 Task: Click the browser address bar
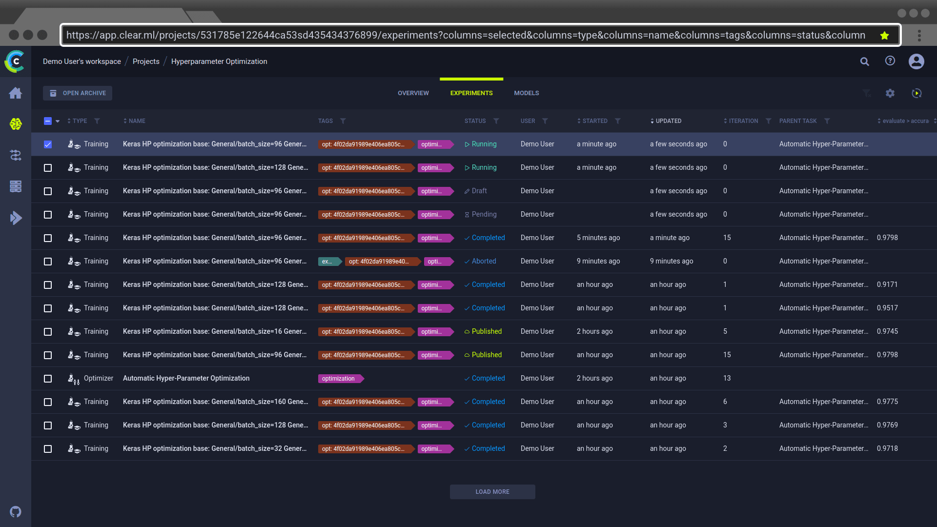point(480,35)
